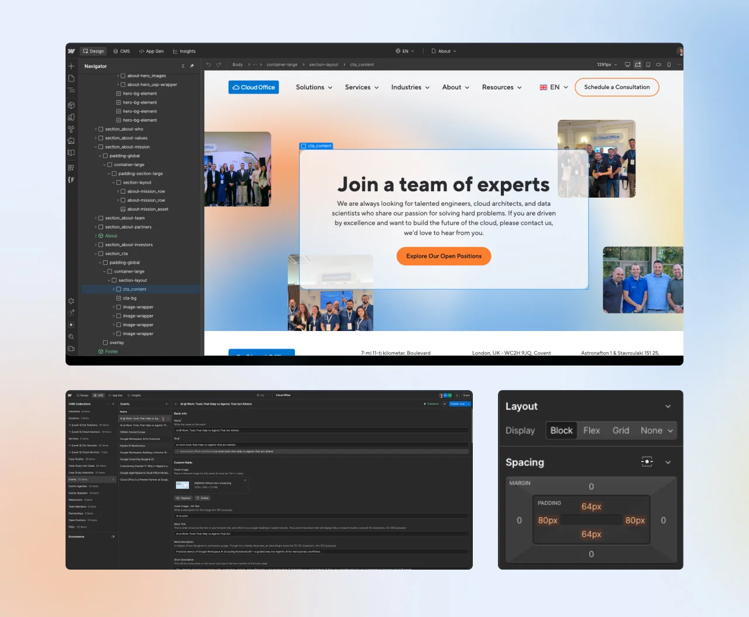Open the About page selector dropdown
Image resolution: width=749 pixels, height=617 pixels.
(444, 51)
